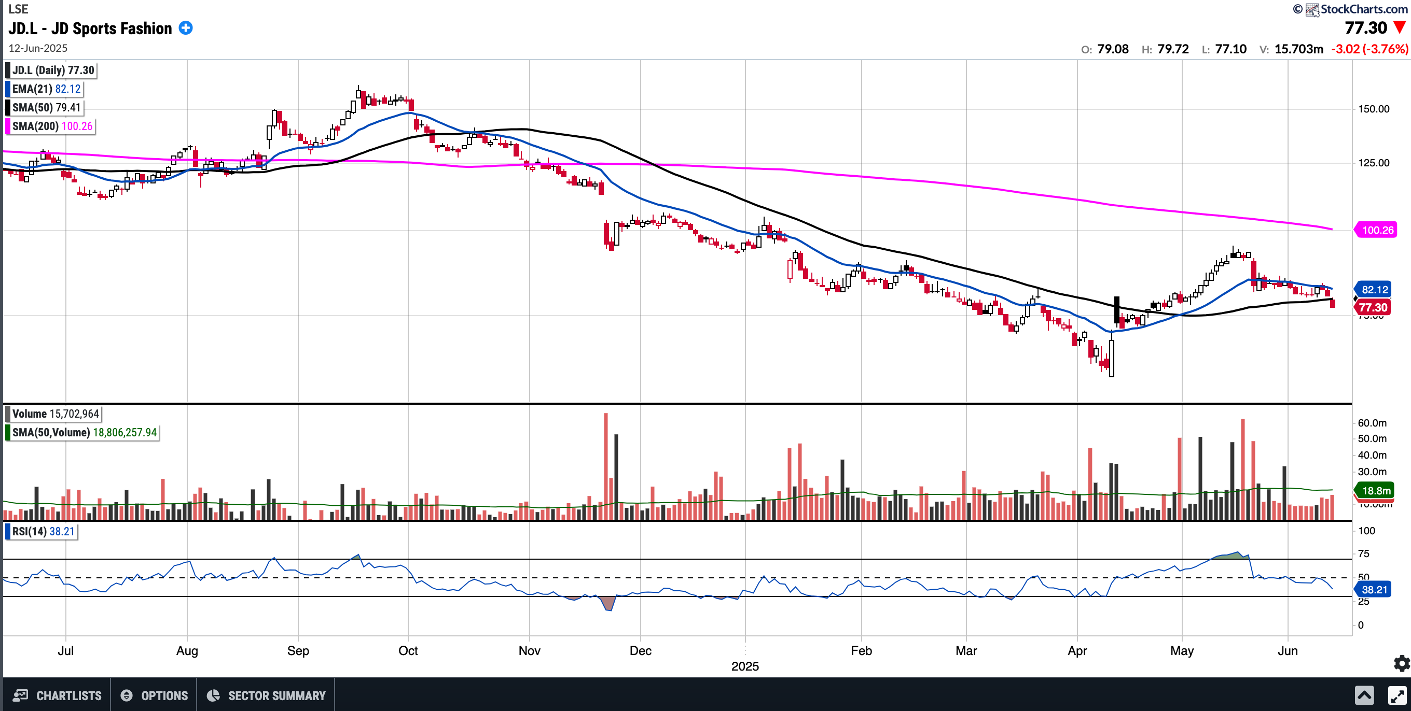Screen dimensions: 1411x711
Task: Click the blue plus icon beside JD Sports Fashion
Action: pos(186,28)
